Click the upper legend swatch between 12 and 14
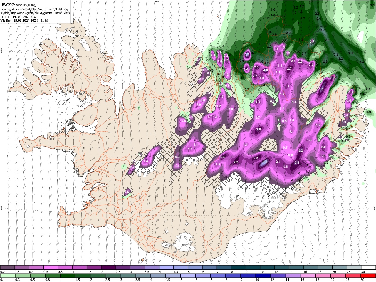 (x=282, y=268)
